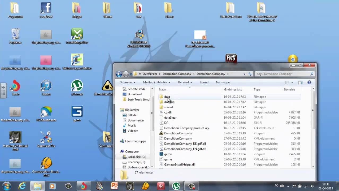339x191 pixels.
Task: Open the view options dropdown arrow
Action: click(x=292, y=82)
